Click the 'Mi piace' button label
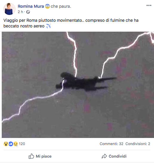This screenshot has height=163, width=154. pyautogui.click(x=44, y=156)
